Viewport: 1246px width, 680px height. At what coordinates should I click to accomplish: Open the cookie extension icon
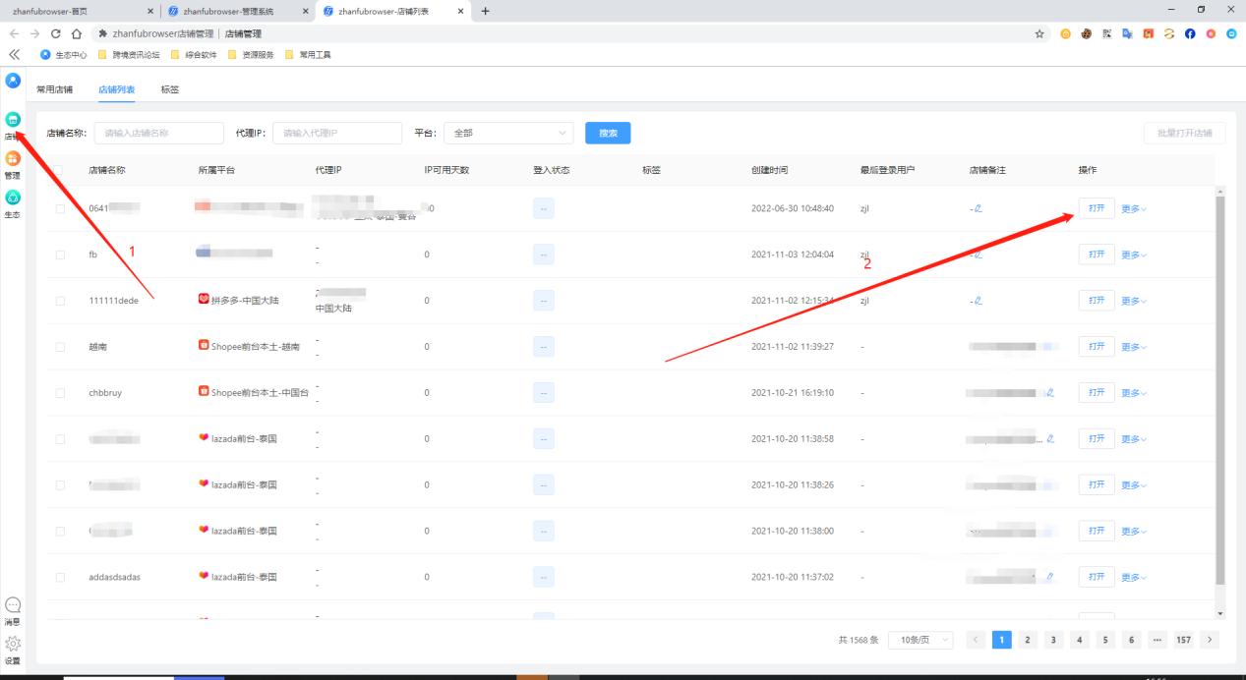pyautogui.click(x=1087, y=34)
